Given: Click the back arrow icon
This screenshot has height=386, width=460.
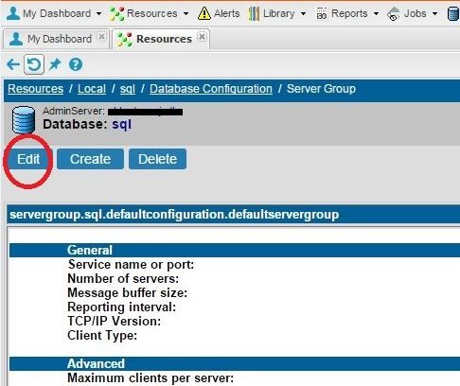Looking at the screenshot, I should tap(13, 64).
